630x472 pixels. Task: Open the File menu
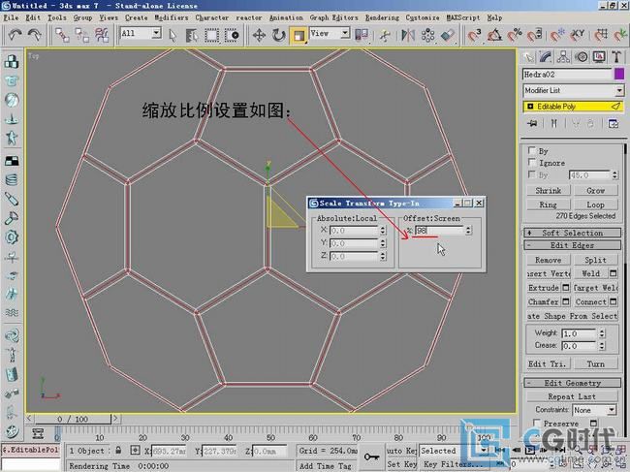11,17
